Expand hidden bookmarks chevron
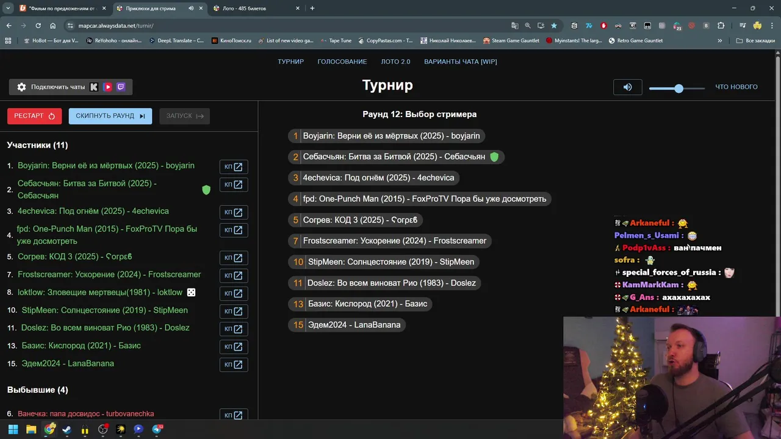Image resolution: width=781 pixels, height=439 pixels. (720, 41)
